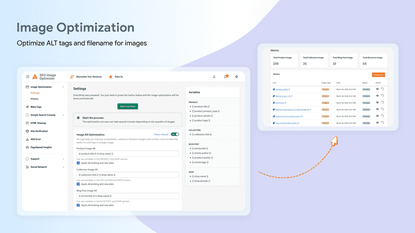Open the HTML Sitemap menu item
This screenshot has width=415, height=233.
coord(39,123)
